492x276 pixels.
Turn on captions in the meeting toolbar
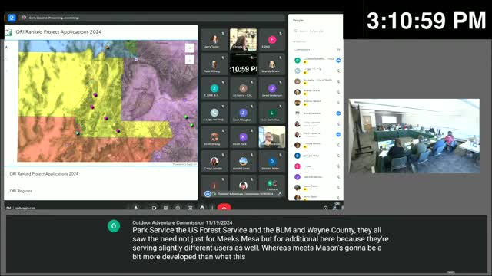(166, 208)
